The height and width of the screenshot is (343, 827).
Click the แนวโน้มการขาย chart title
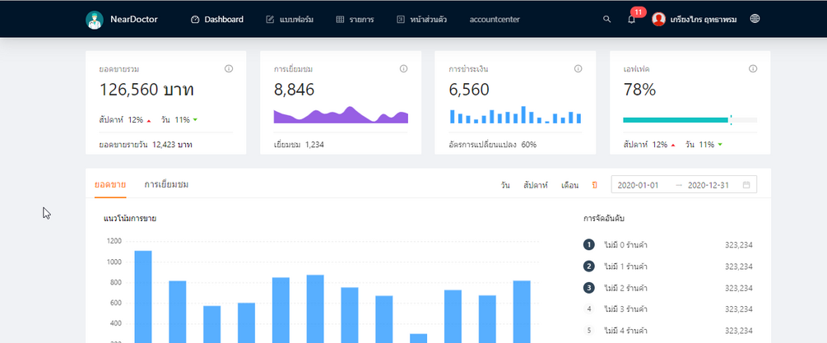(x=130, y=218)
